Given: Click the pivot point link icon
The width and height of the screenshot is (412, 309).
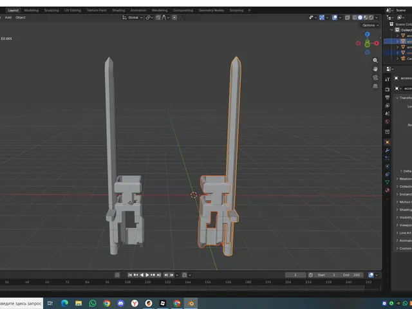Looking at the screenshot, I should tap(149, 17).
